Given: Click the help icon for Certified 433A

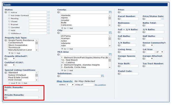Looking at the screenshot, I should tap(6, 65).
